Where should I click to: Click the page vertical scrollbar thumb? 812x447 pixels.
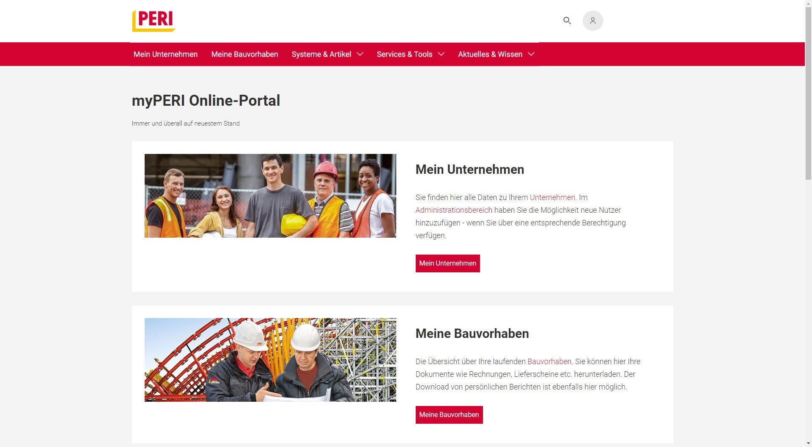pyautogui.click(x=808, y=91)
